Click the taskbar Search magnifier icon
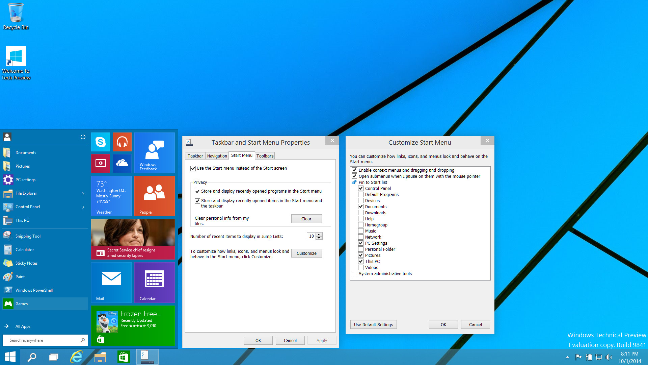Image resolution: width=648 pixels, height=365 pixels. (32, 357)
